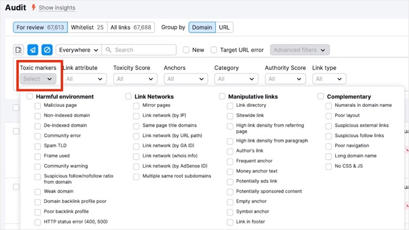
Task: Check Malicious page marker
Action: pyautogui.click(x=37, y=106)
